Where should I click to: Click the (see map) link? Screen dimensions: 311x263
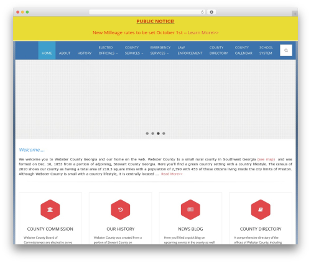266,159
